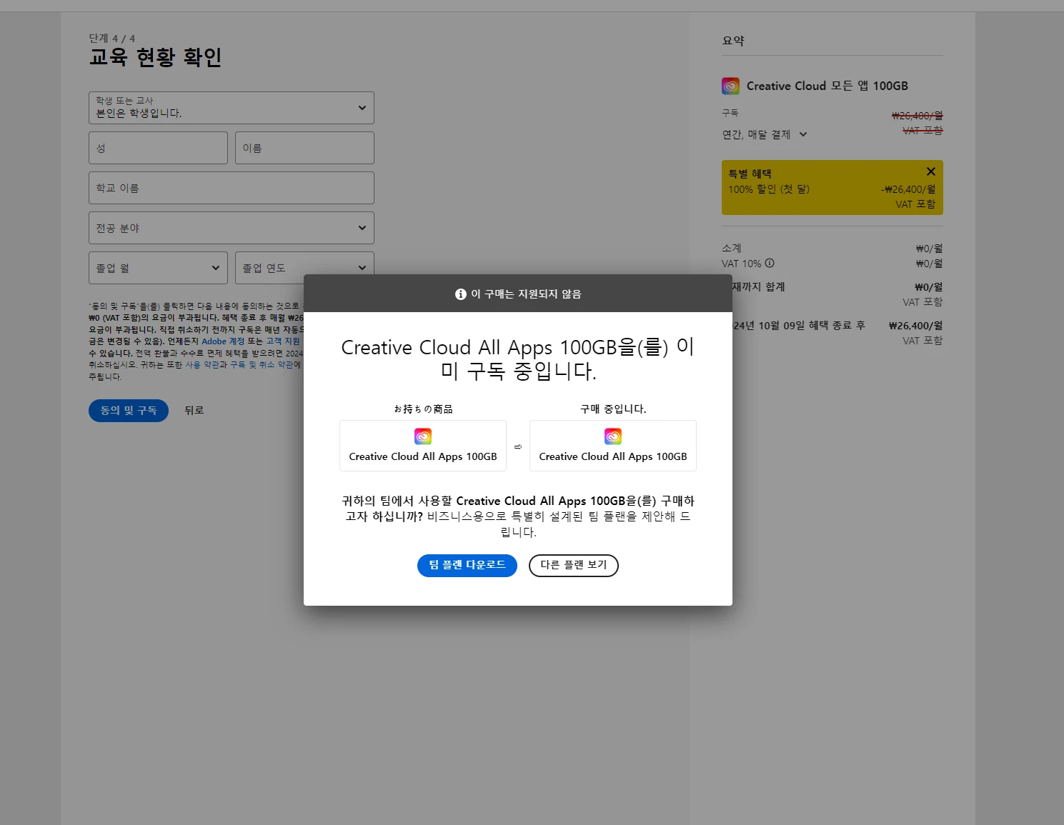Click the 요약 heading

click(x=733, y=41)
